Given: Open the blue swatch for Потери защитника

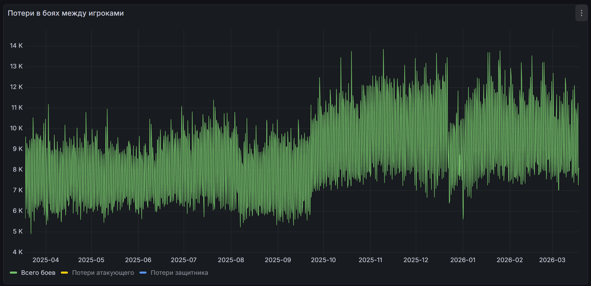Looking at the screenshot, I should coord(143,273).
